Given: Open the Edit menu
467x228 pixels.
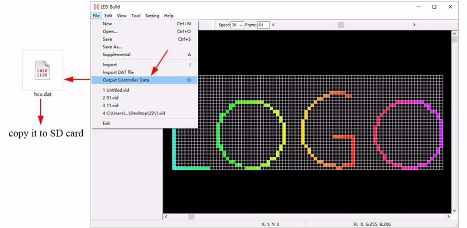Looking at the screenshot, I should click(108, 16).
